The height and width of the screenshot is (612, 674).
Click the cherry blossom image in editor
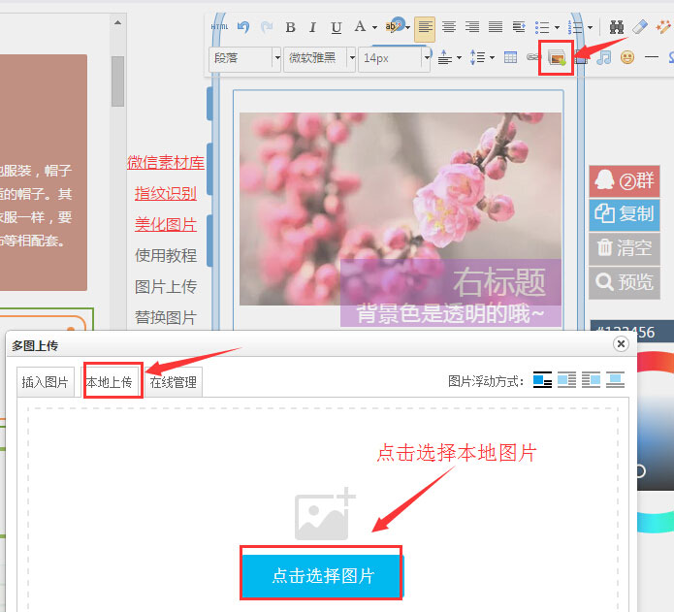click(401, 209)
